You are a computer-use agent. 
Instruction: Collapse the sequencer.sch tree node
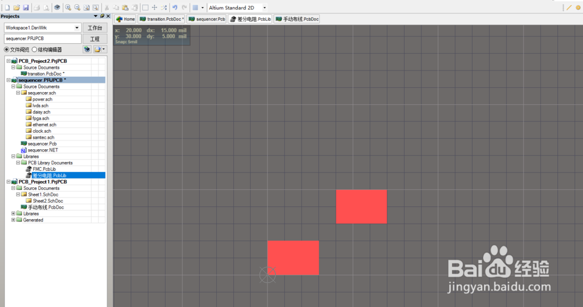(18, 93)
